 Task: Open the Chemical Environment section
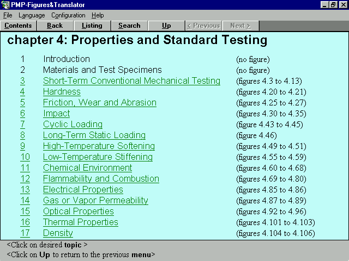pos(87,168)
